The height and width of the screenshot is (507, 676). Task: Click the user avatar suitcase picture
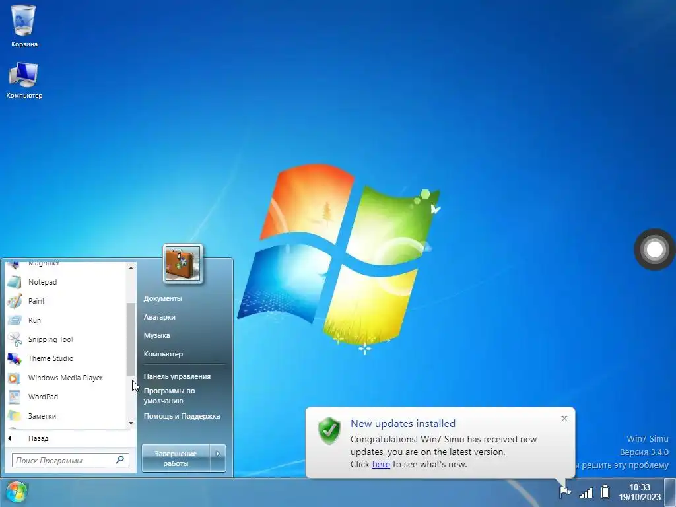(183, 263)
